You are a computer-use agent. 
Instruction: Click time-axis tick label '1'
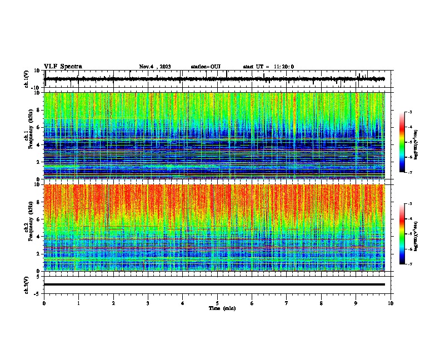78,303
